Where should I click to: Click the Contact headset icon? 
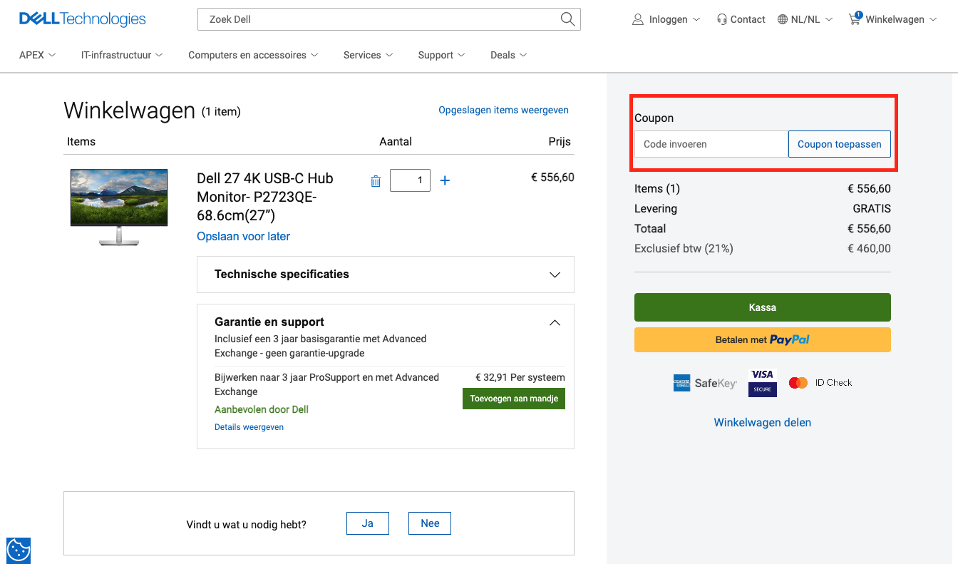tap(722, 19)
